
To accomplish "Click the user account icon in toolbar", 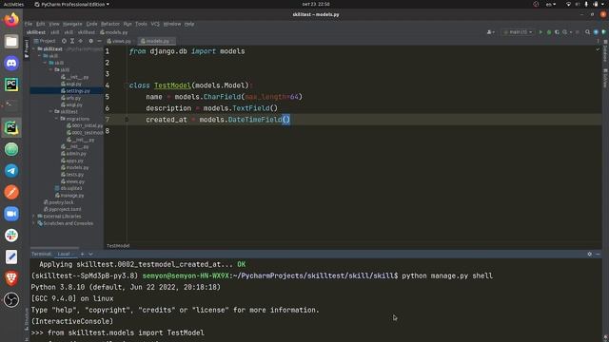I will click(491, 32).
